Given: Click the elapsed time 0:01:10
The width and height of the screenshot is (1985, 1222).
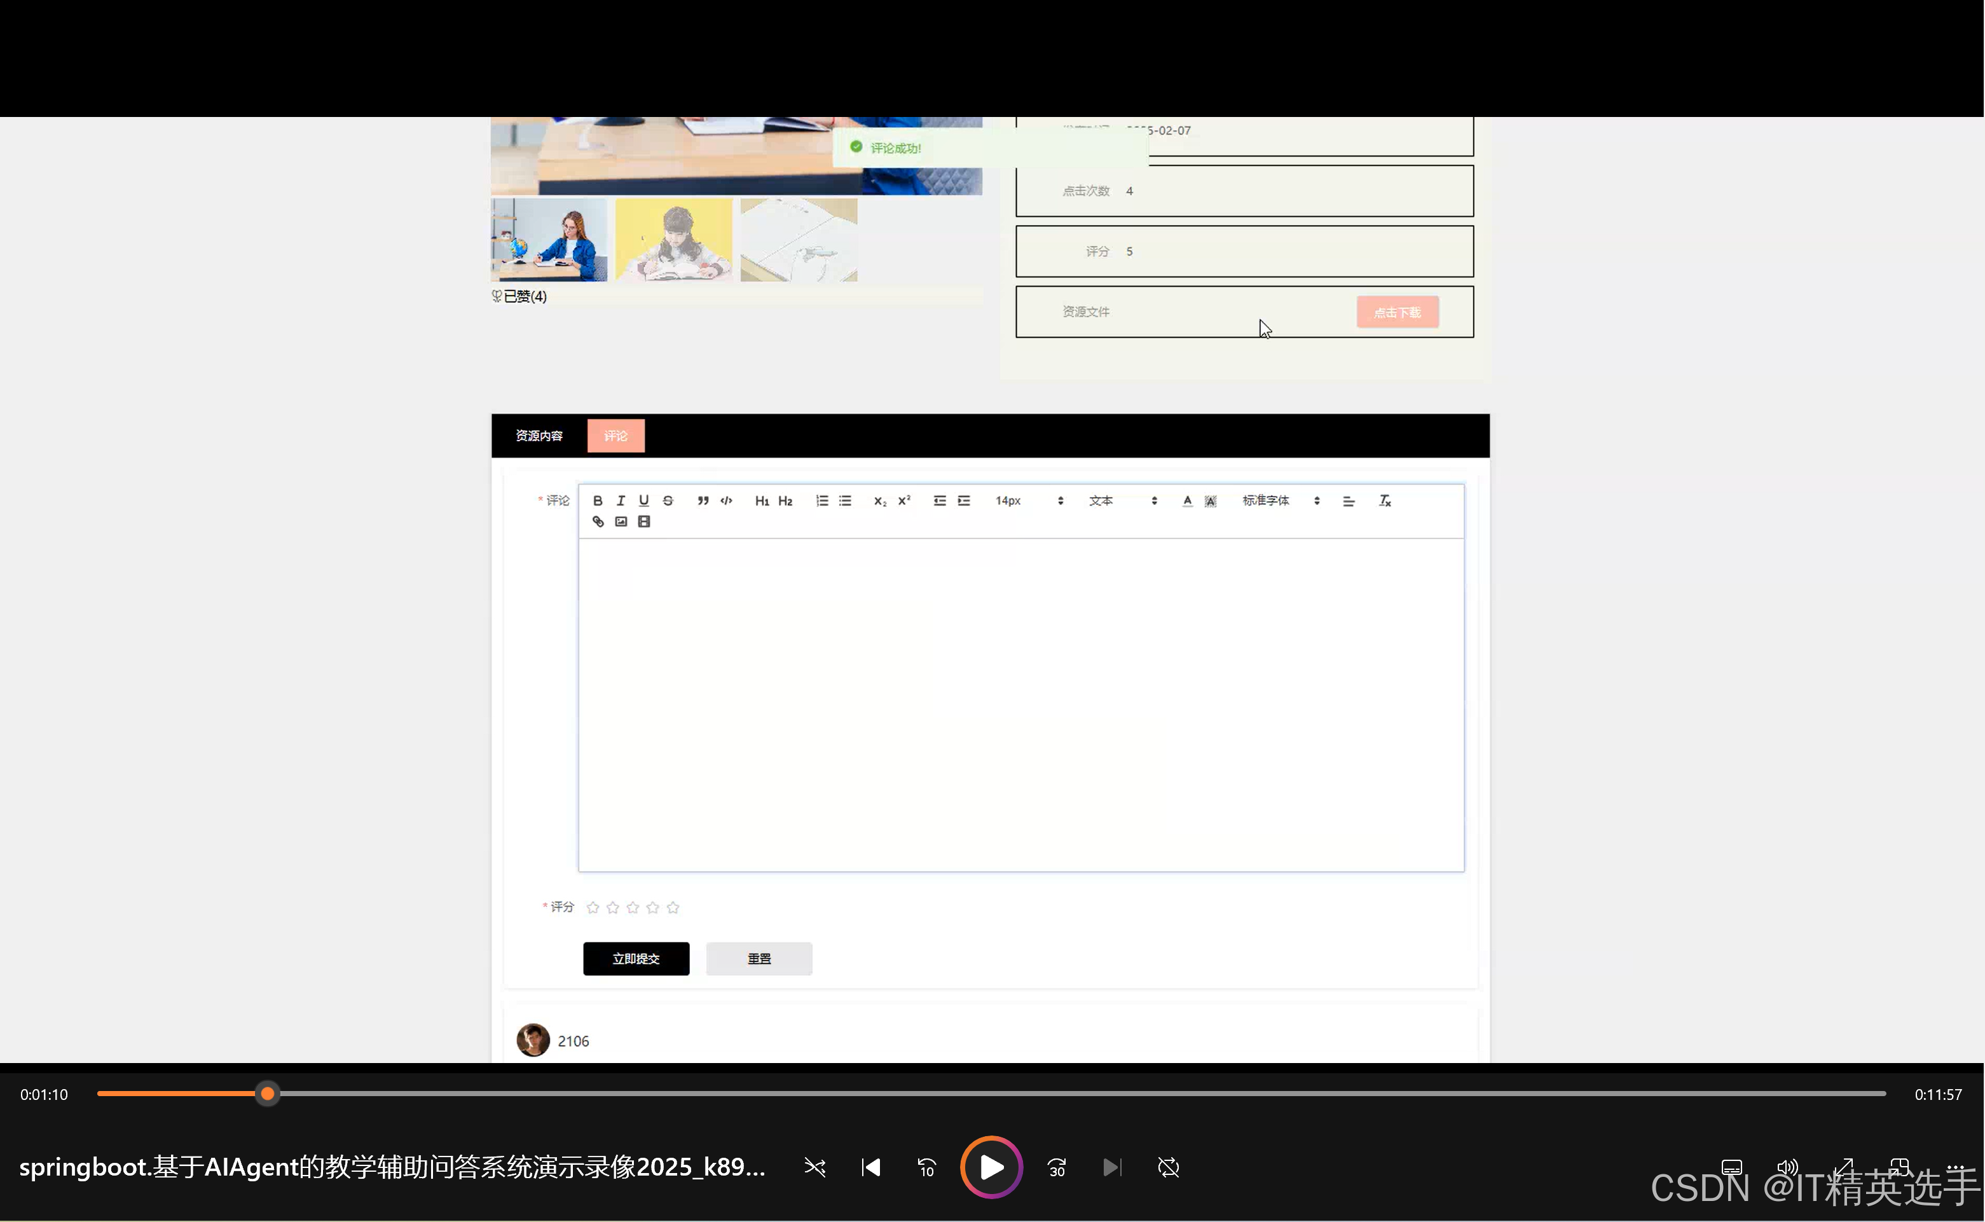Looking at the screenshot, I should pos(45,1094).
